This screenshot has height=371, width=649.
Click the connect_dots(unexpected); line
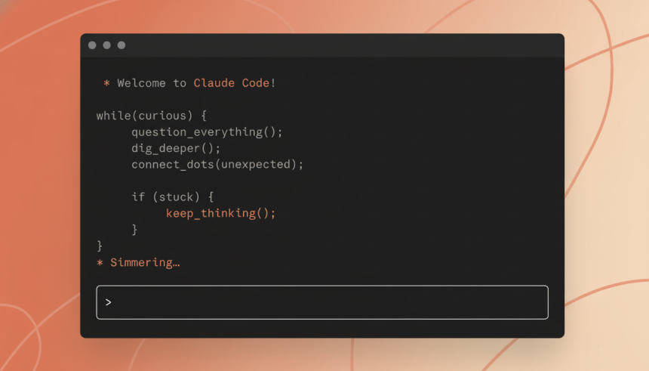217,165
